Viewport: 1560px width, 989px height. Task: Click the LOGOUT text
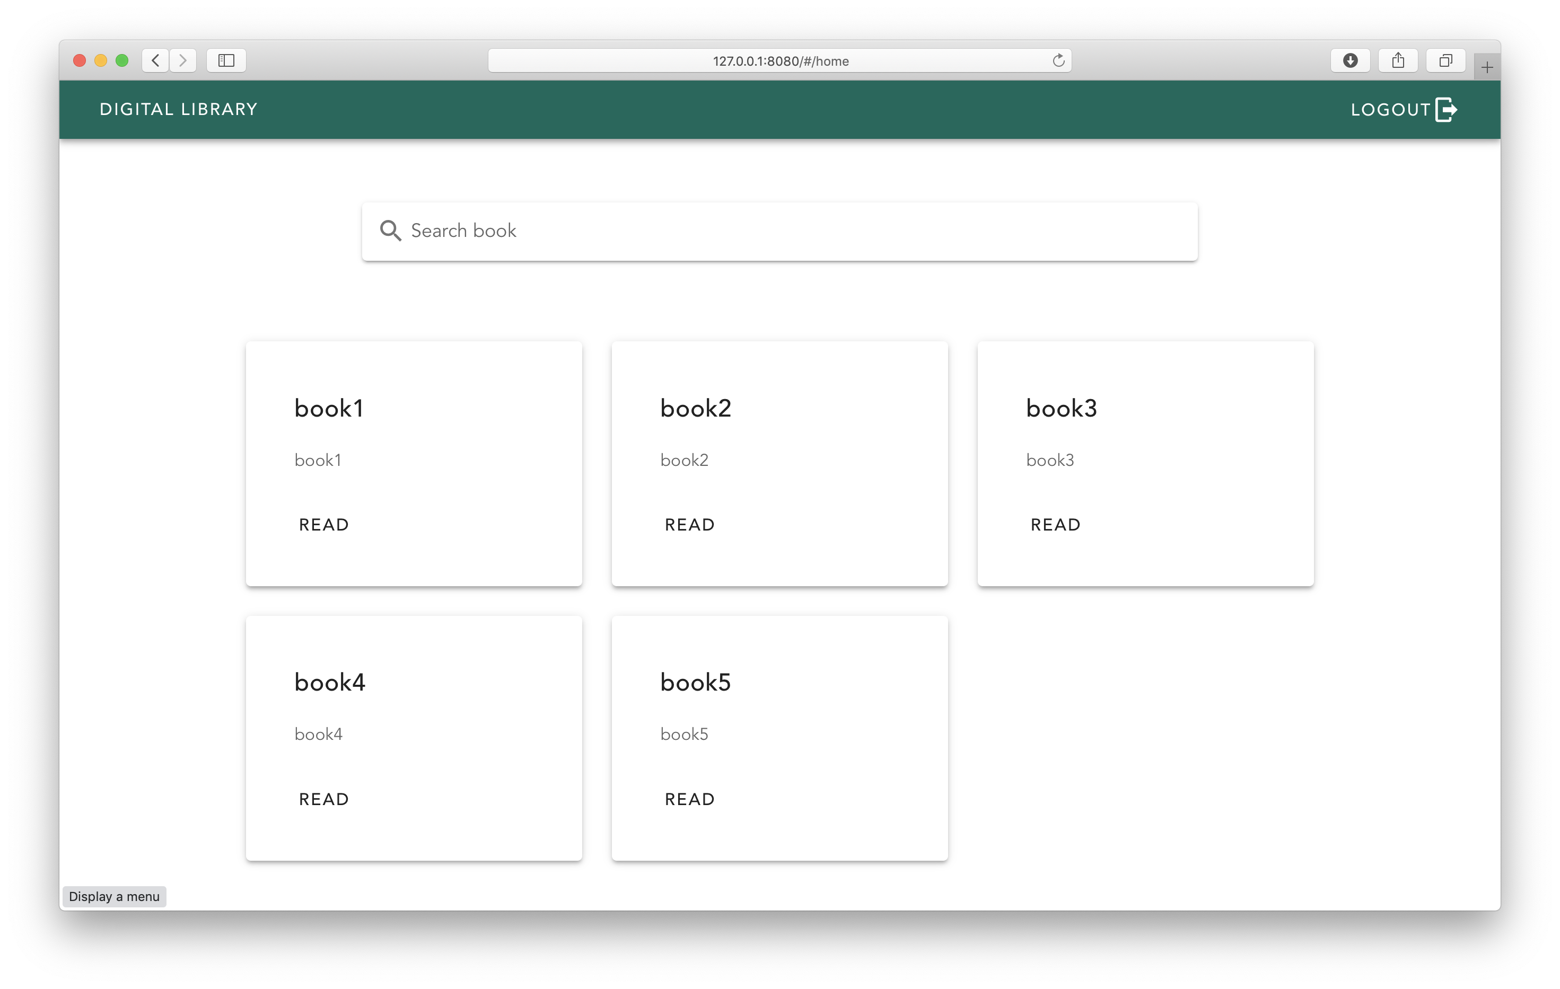(x=1390, y=110)
